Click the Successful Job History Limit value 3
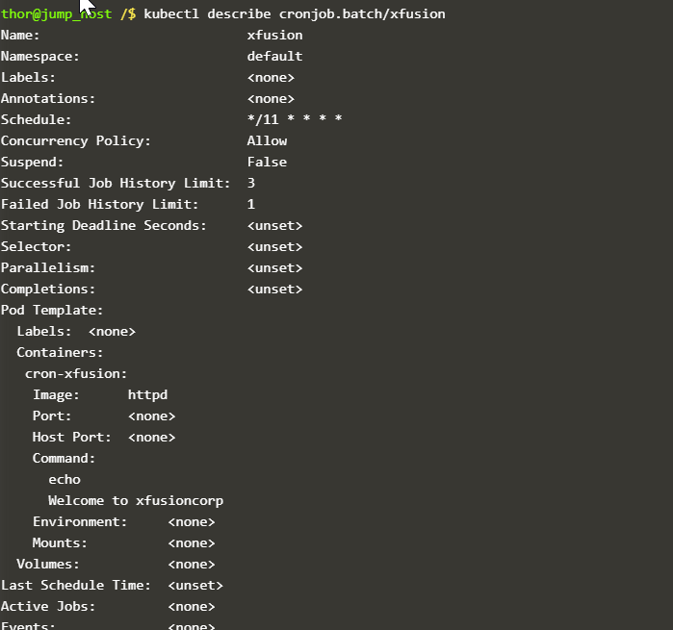Screen dimensions: 673x630 pos(251,184)
